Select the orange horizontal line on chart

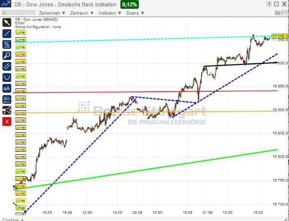tap(146, 112)
